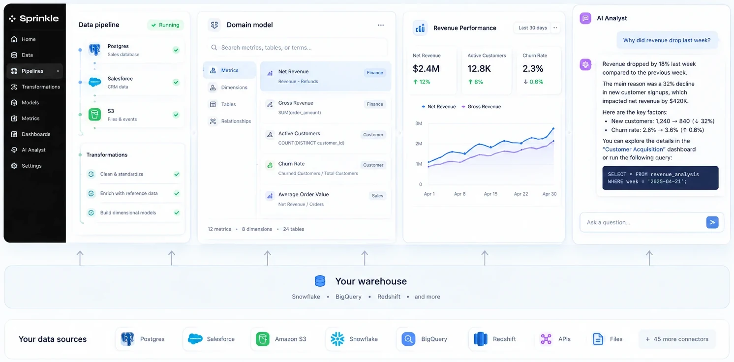Open the "Customer Acquisition" dashboard link
The width and height of the screenshot is (734, 362).
click(x=634, y=149)
